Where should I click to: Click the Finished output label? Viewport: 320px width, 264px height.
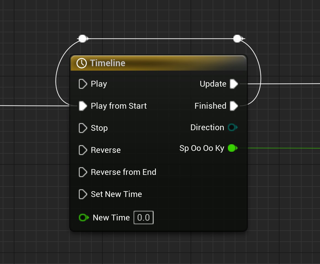210,106
